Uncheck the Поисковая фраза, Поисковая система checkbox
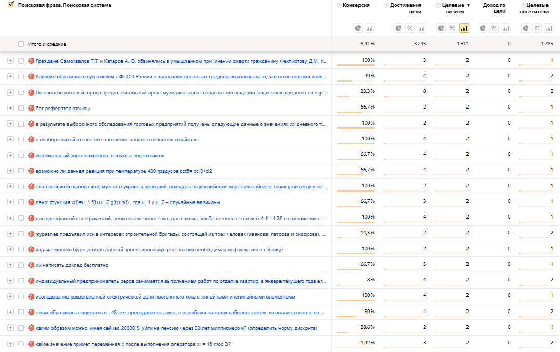Screen dimensions: 560x352 (x=11, y=4)
